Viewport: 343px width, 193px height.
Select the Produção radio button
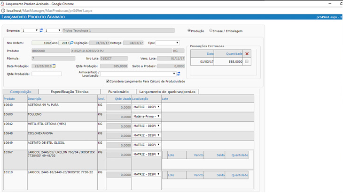[189, 31]
